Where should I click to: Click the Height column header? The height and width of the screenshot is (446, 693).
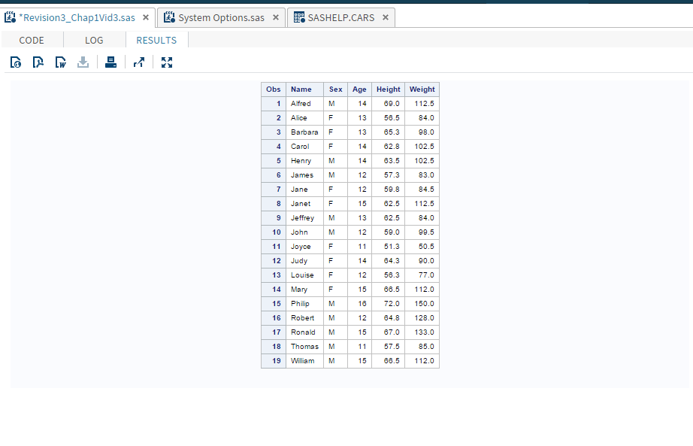point(388,90)
